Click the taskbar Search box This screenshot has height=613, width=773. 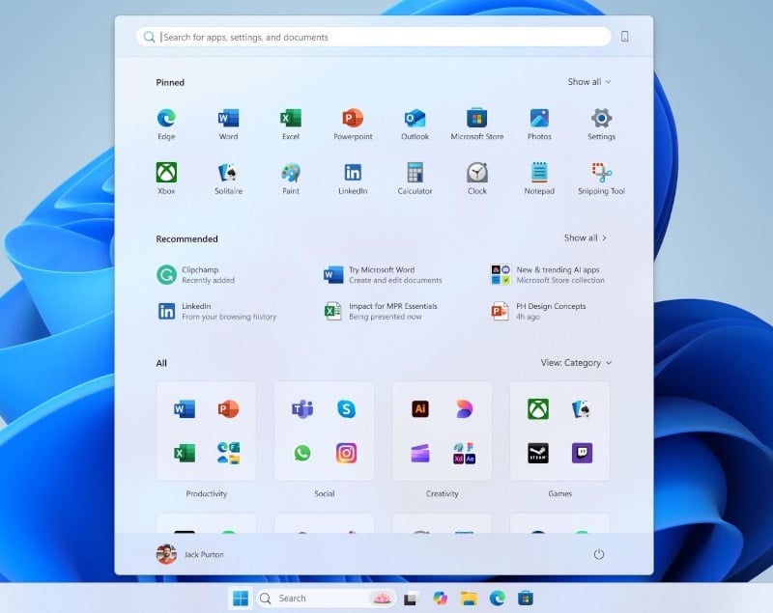(326, 599)
